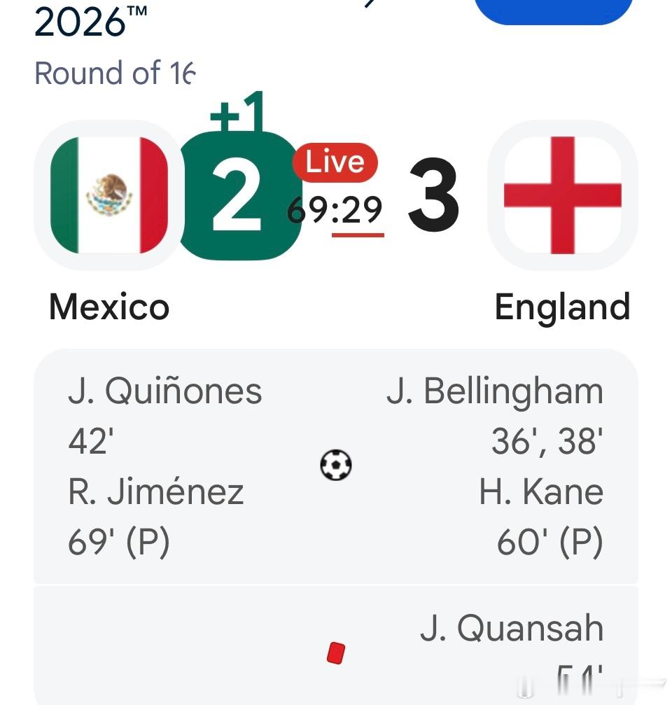This screenshot has width=672, height=705.
Task: Select scorer R. Jiménez
Action: (156, 492)
